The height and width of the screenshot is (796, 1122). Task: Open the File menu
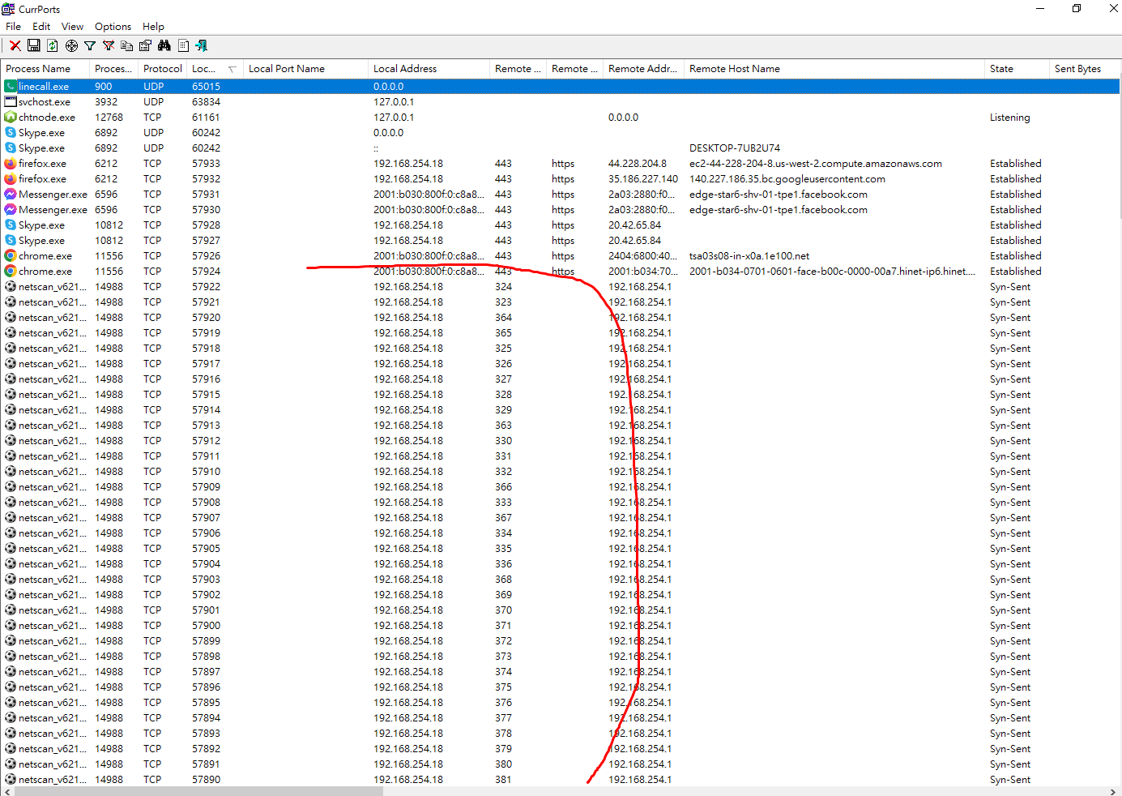coord(13,27)
